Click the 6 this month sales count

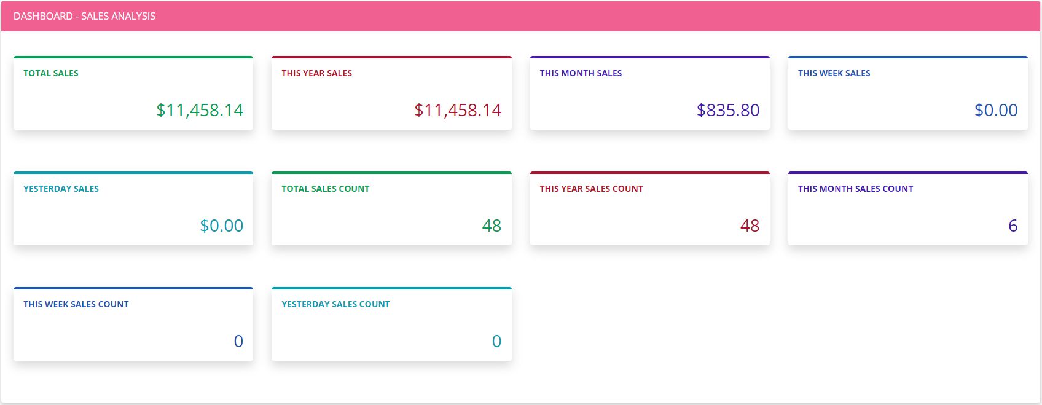pyautogui.click(x=1013, y=226)
